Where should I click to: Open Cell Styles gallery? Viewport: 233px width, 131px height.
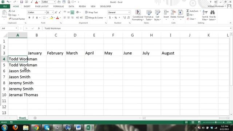pyautogui.click(x=157, y=15)
